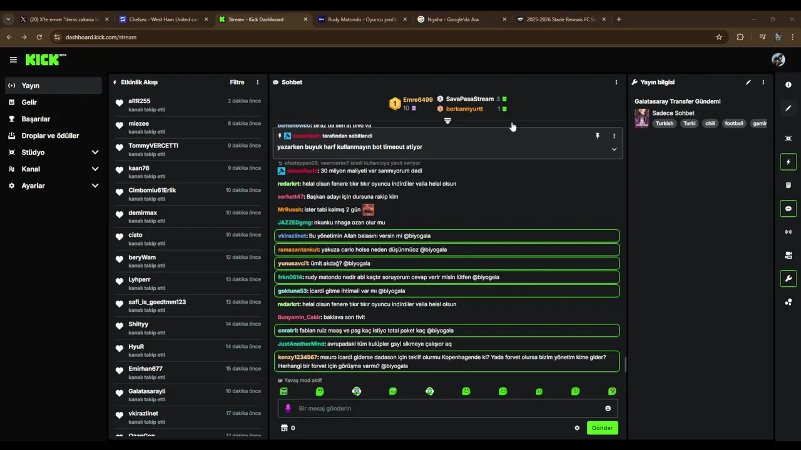Expand the pinned message chevron
The height and width of the screenshot is (450, 801).
pyautogui.click(x=614, y=149)
